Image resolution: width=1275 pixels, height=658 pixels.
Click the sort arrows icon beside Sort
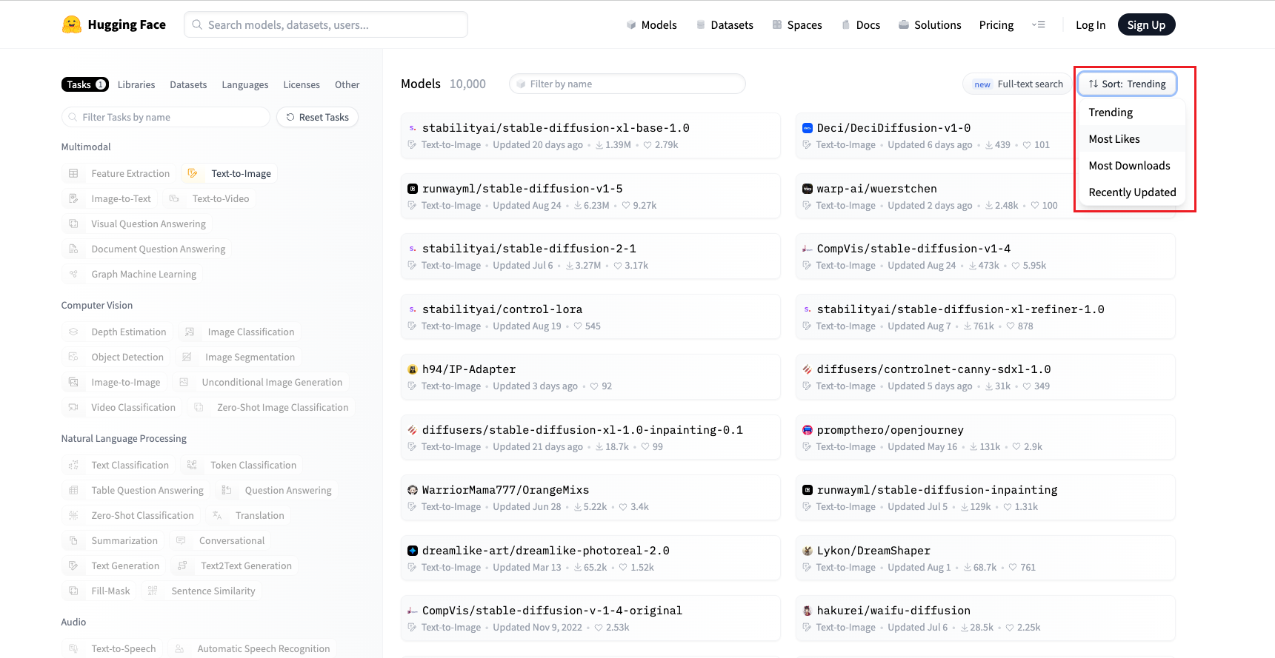(1093, 84)
